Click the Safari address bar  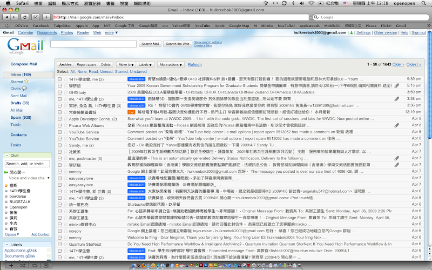181,17
